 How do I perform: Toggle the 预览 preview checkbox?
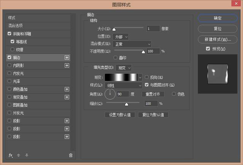[208, 49]
